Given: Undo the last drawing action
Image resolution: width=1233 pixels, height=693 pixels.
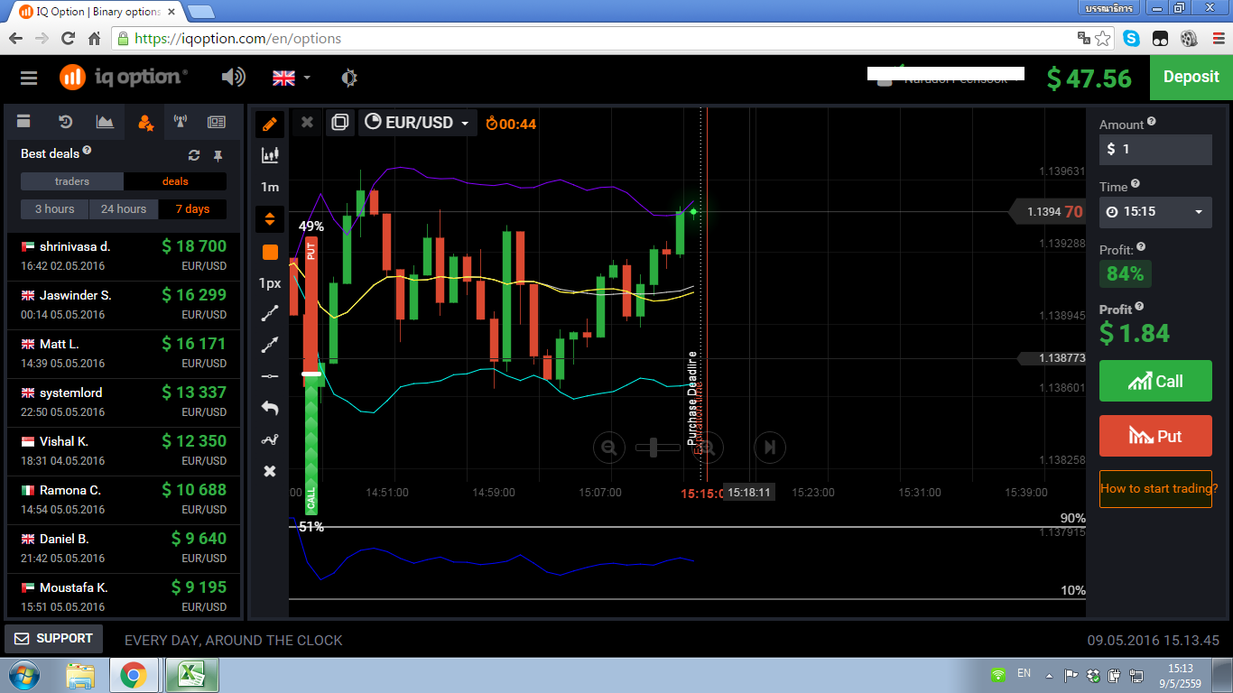Looking at the screenshot, I should (x=270, y=408).
